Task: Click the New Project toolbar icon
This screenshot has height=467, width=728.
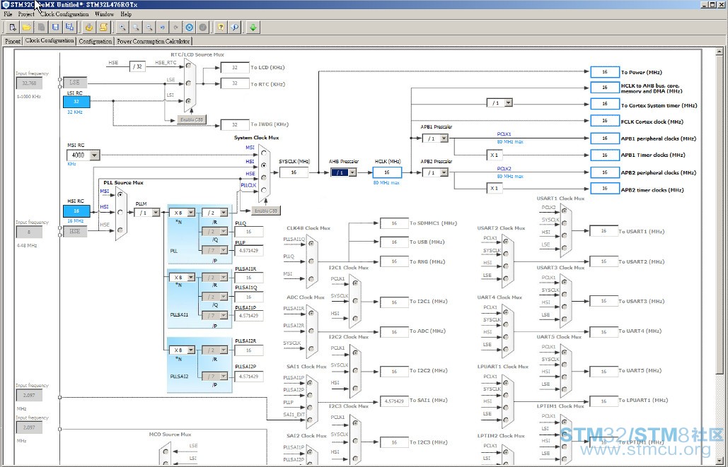Action: point(13,28)
